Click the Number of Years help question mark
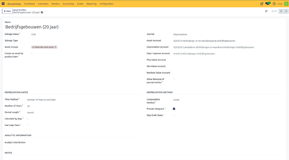 (x=23, y=105)
